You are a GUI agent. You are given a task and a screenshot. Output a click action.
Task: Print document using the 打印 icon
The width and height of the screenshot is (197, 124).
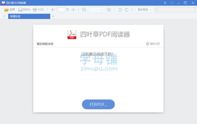point(35,10)
